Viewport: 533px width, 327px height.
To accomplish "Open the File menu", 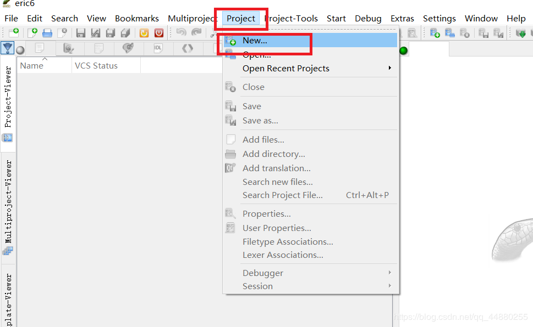I will coord(11,18).
